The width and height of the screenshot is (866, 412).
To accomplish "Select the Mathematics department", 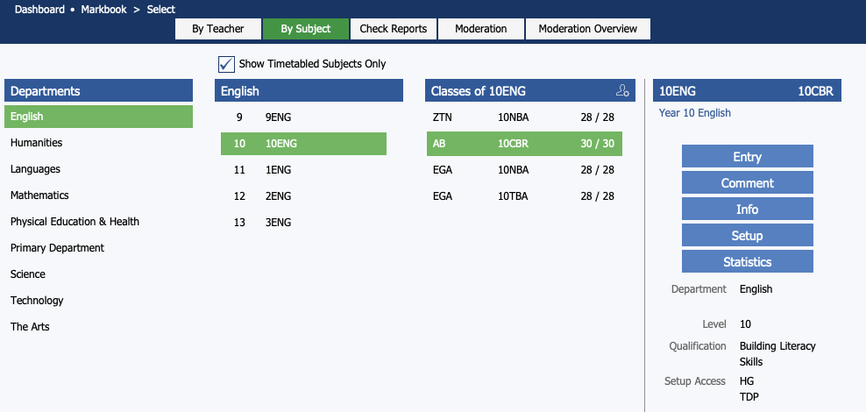I will (x=39, y=195).
